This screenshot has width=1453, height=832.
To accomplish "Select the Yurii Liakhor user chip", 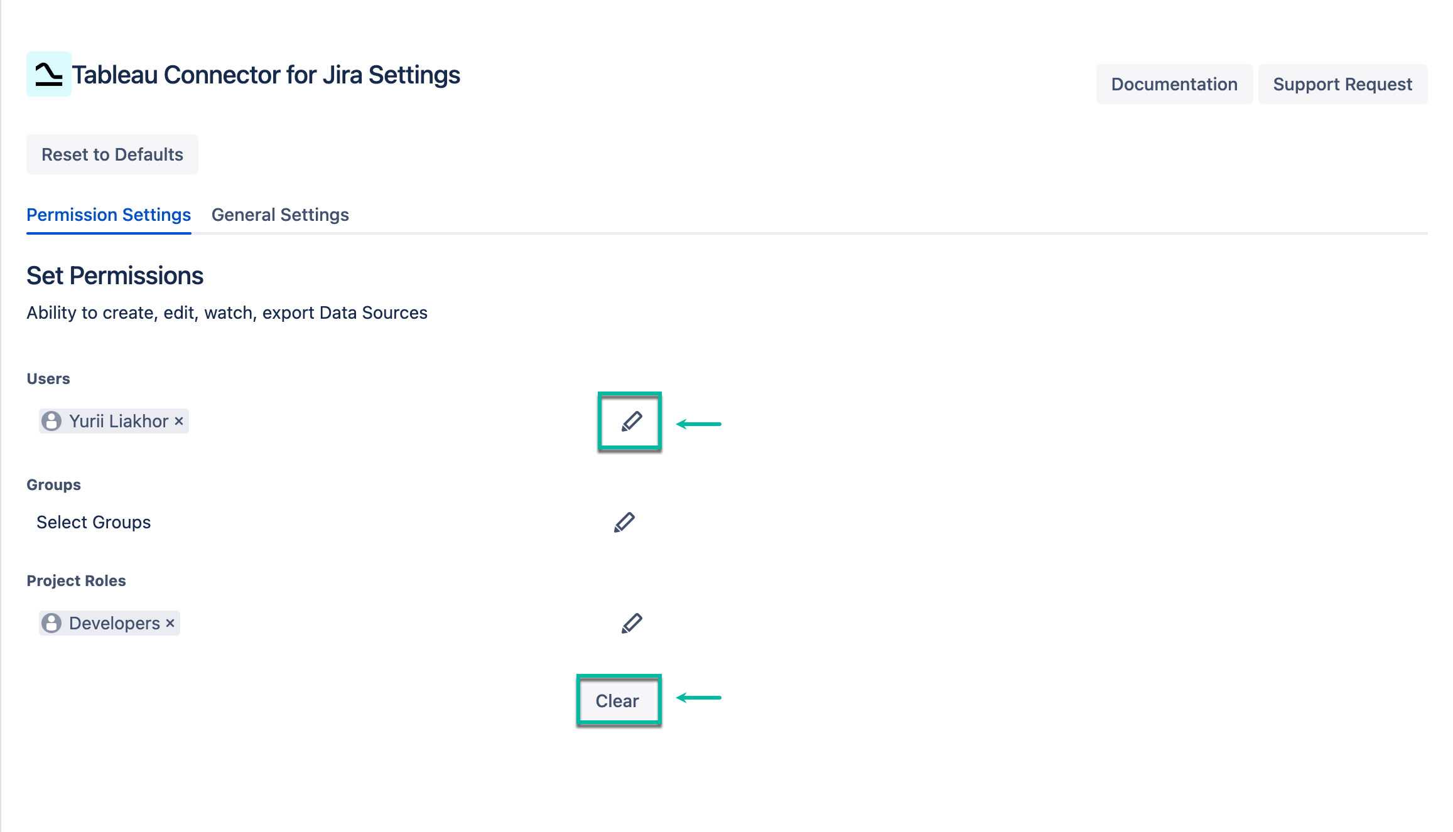I will (112, 420).
